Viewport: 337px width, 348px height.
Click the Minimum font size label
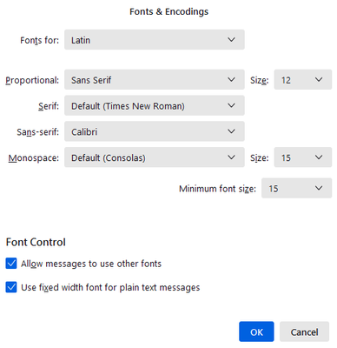(217, 189)
